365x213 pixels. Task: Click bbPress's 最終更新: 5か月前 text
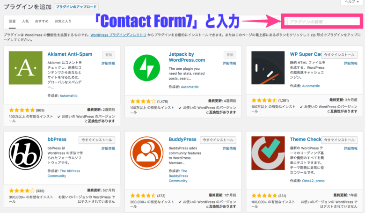point(101,190)
